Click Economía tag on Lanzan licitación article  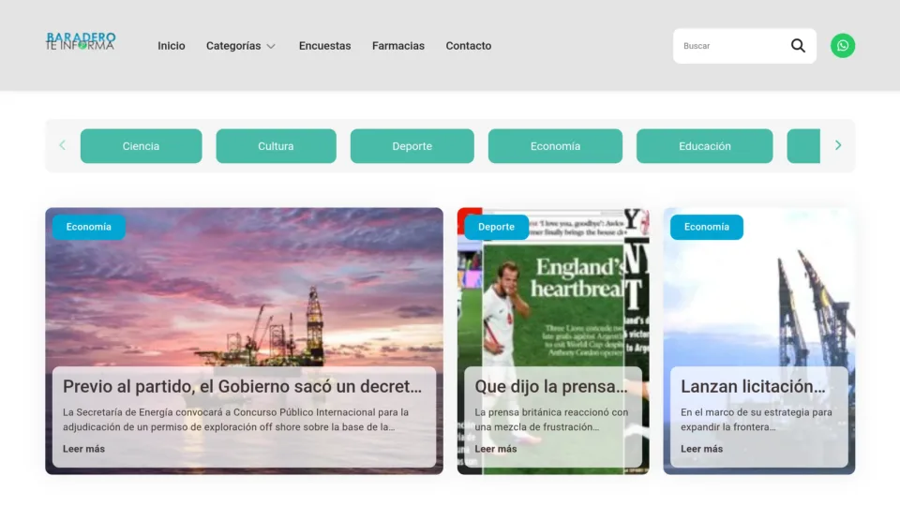tap(706, 227)
